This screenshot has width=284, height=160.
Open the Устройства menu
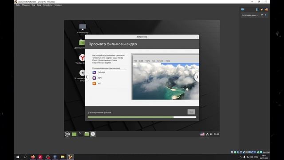(x=47, y=5)
